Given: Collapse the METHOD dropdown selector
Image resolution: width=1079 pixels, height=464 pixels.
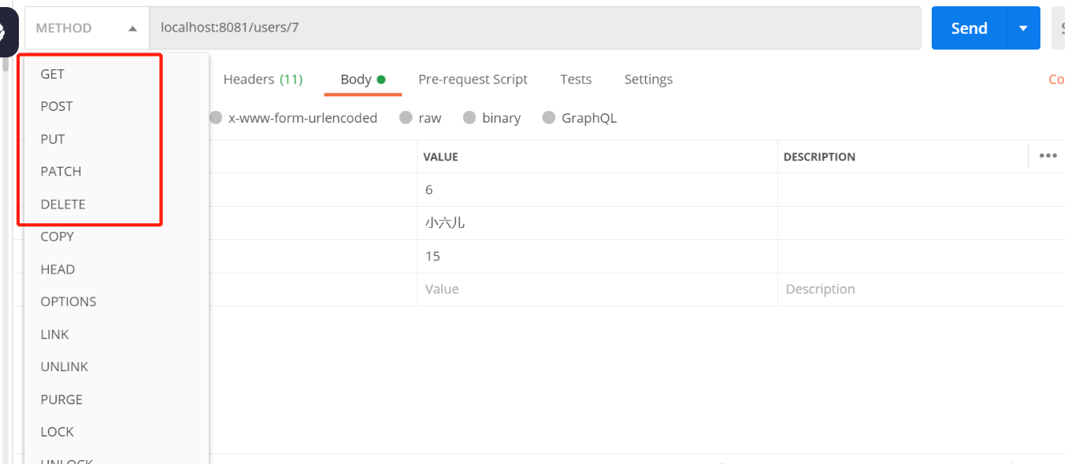Looking at the screenshot, I should [87, 28].
